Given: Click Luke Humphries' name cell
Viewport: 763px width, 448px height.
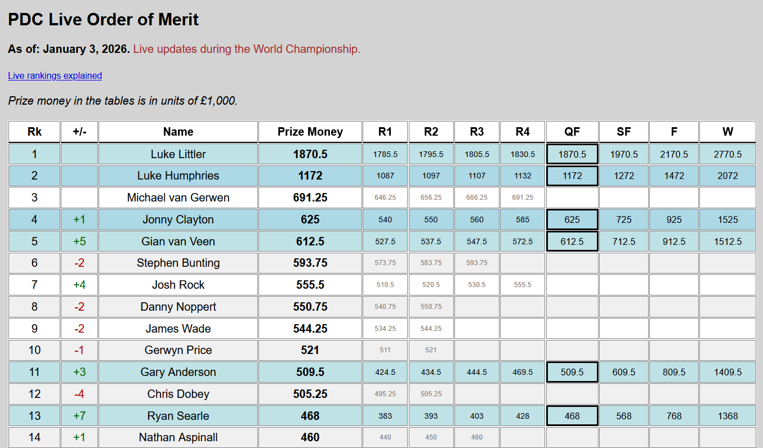Looking at the screenshot, I should point(178,176).
